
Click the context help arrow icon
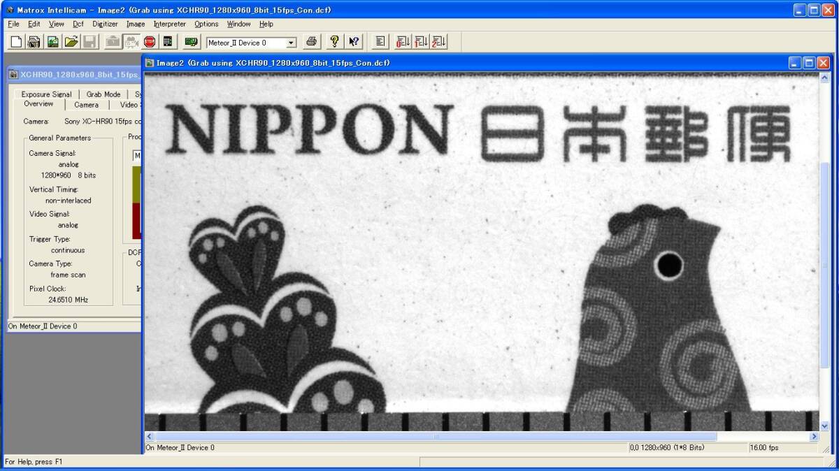tap(354, 42)
